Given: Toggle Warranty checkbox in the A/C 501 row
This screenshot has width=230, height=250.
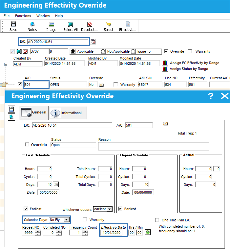Looking at the screenshot, I should tap(115, 84).
